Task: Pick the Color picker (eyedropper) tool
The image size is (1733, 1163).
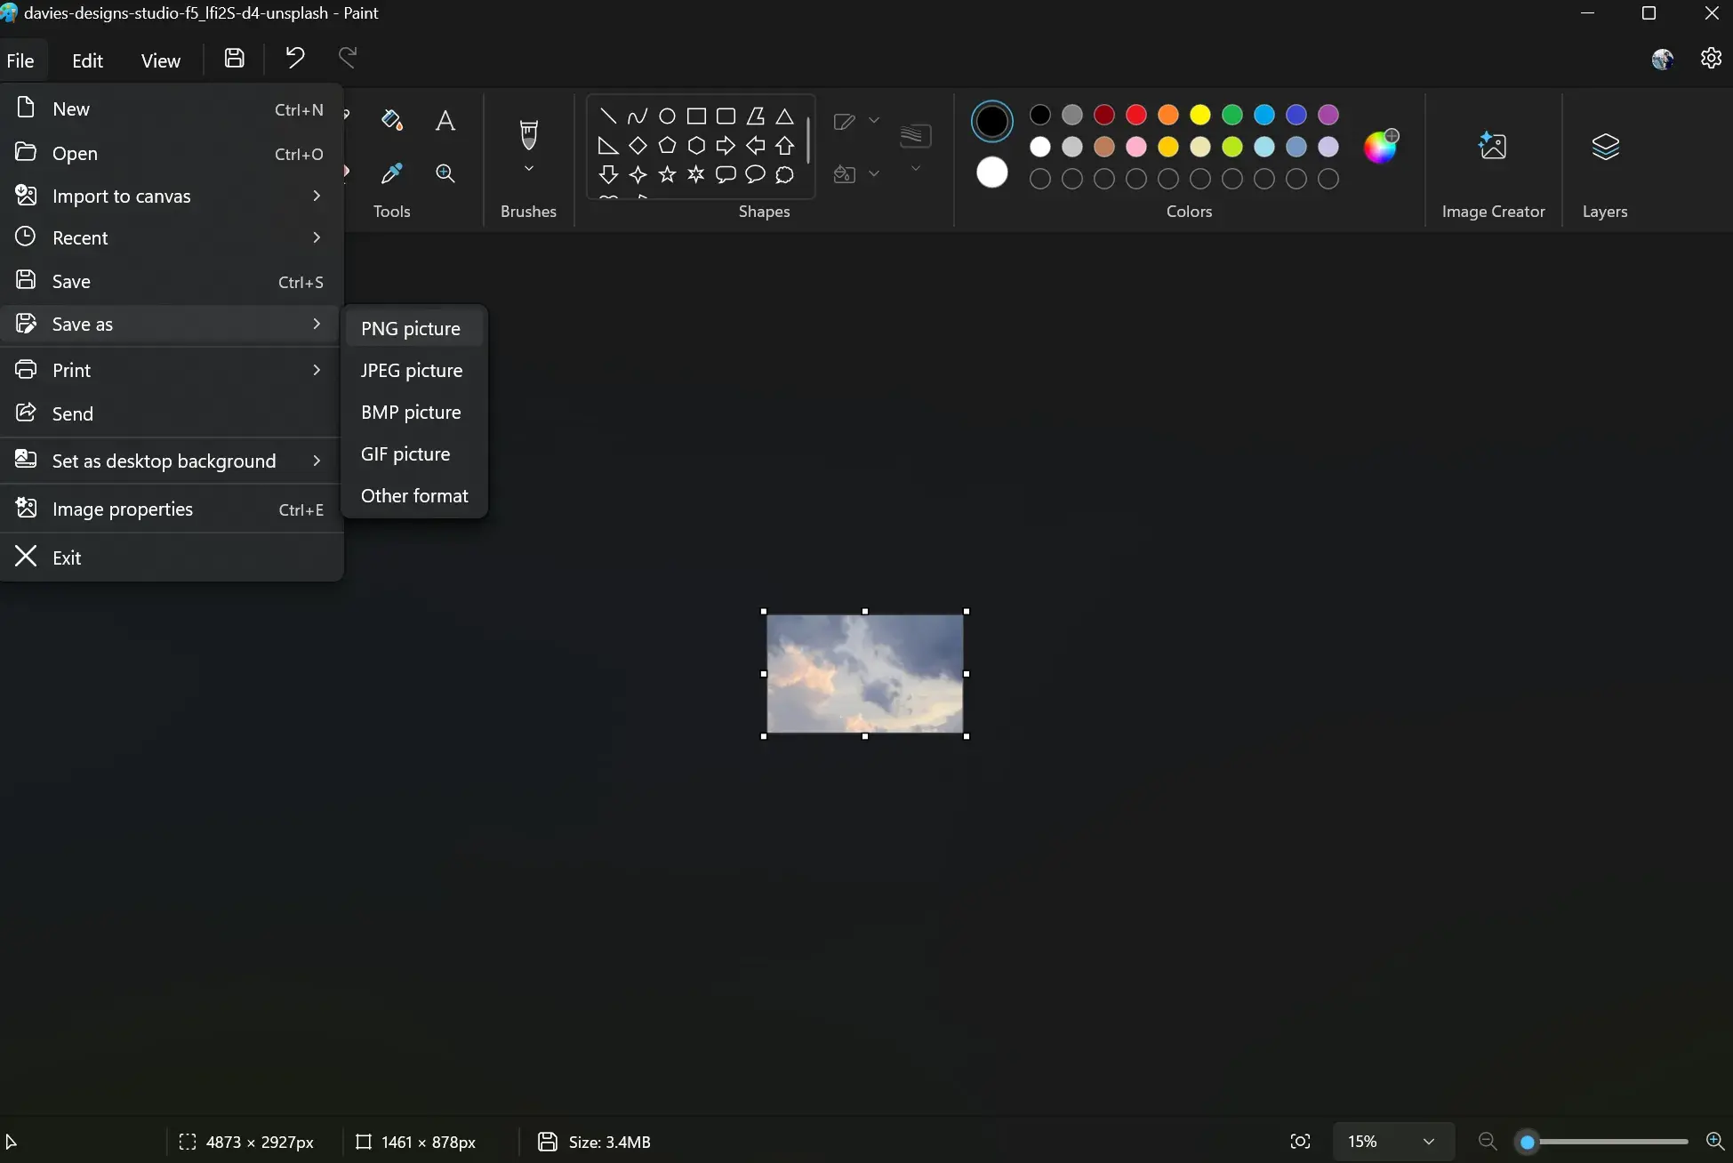Action: click(390, 174)
